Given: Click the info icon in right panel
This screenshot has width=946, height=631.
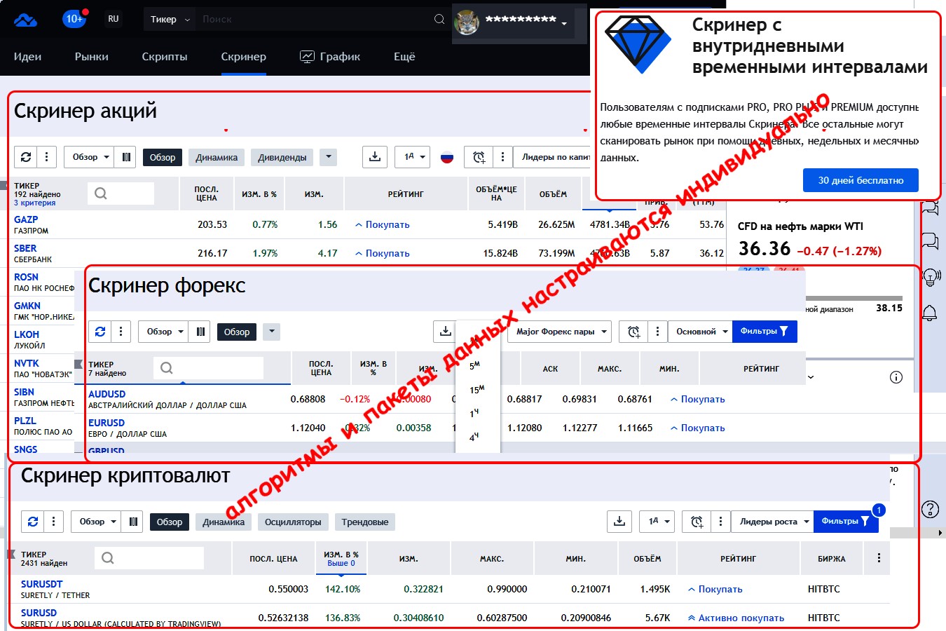Looking at the screenshot, I should click(896, 377).
